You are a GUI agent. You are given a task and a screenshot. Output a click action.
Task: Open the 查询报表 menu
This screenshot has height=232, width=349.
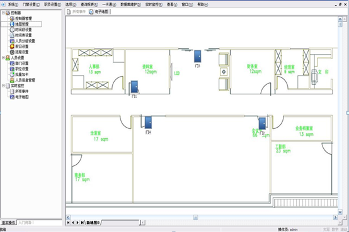[89, 4]
